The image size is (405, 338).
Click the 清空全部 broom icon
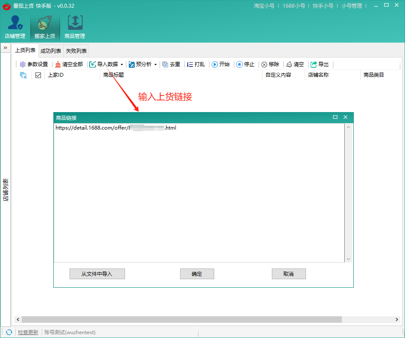[57, 64]
